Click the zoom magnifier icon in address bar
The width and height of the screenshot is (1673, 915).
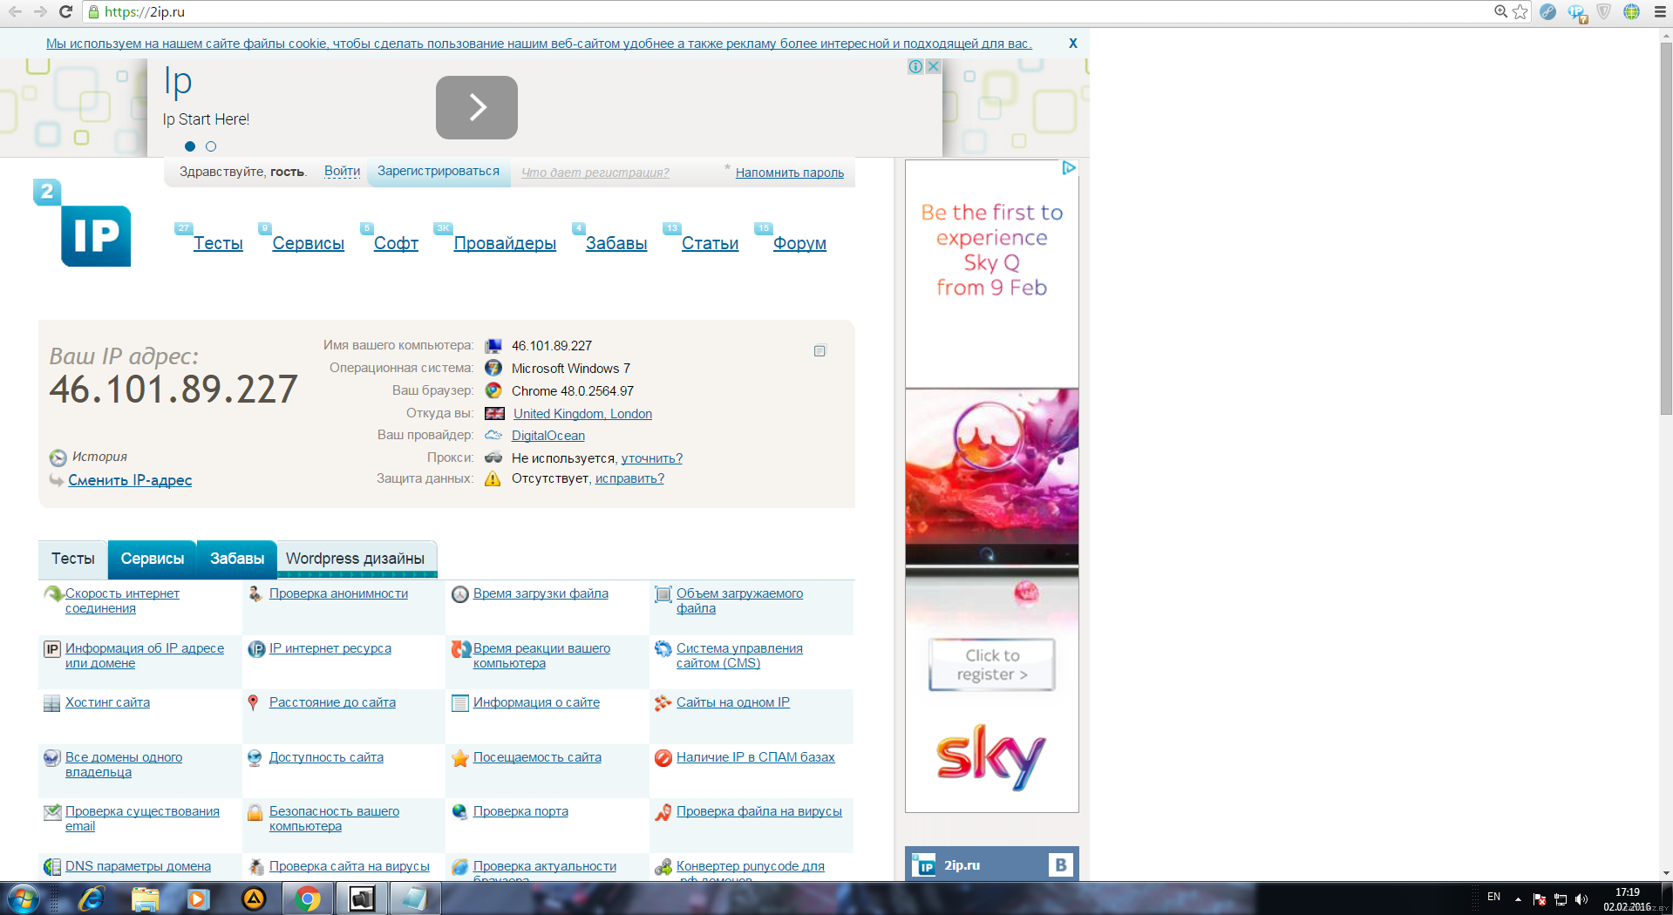(x=1500, y=11)
